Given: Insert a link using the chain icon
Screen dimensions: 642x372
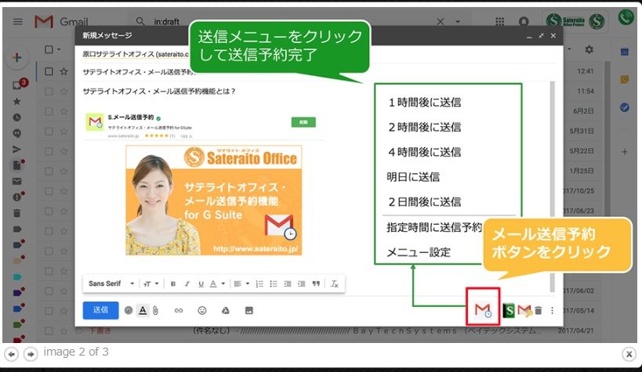Looking at the screenshot, I should tap(179, 311).
